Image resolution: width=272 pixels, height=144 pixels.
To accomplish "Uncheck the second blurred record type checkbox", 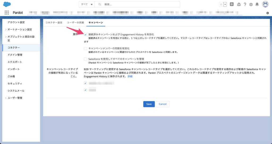I will tap(85, 90).
